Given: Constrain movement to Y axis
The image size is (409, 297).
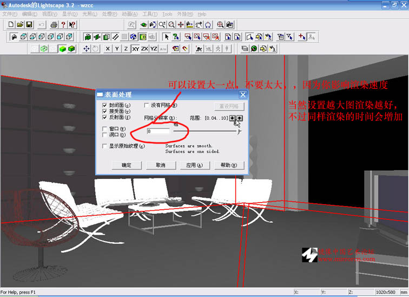Looking at the screenshot, I should 117,49.
